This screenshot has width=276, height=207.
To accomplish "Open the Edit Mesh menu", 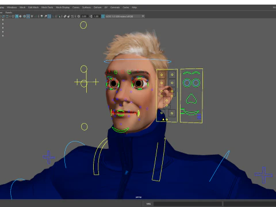I will tap(33, 7).
